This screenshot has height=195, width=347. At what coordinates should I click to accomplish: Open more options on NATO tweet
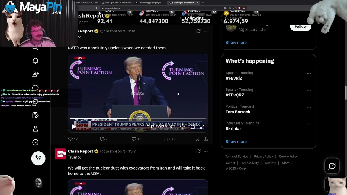point(206,31)
